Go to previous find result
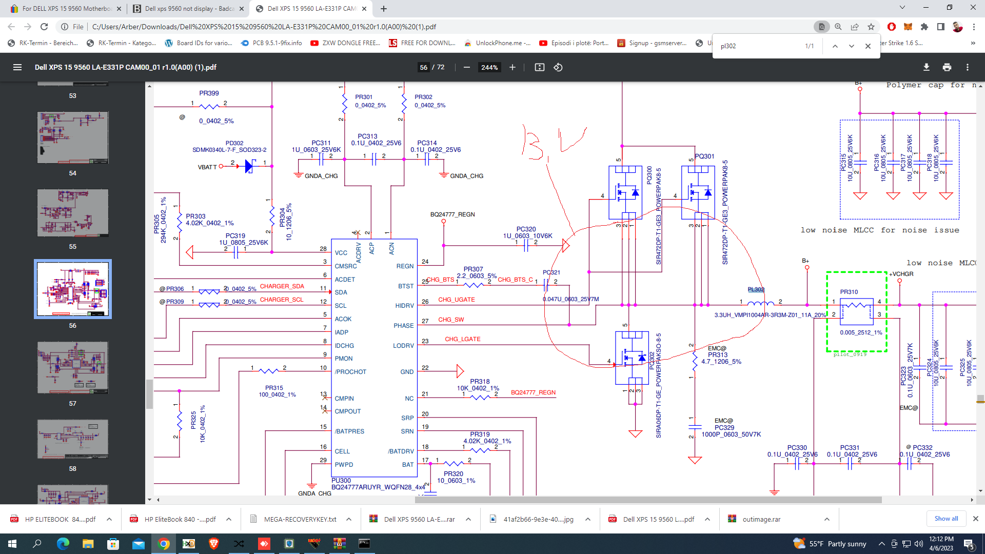Image resolution: width=985 pixels, height=554 pixels. pyautogui.click(x=835, y=46)
